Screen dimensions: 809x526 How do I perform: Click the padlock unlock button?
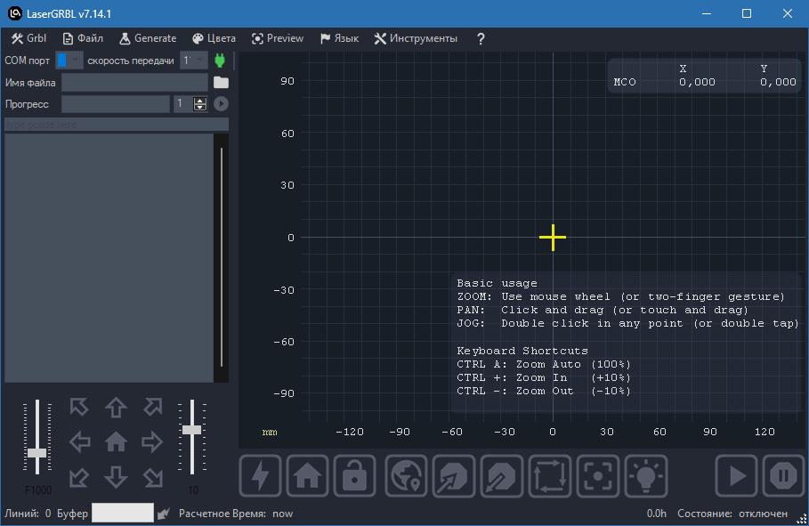[x=354, y=475]
